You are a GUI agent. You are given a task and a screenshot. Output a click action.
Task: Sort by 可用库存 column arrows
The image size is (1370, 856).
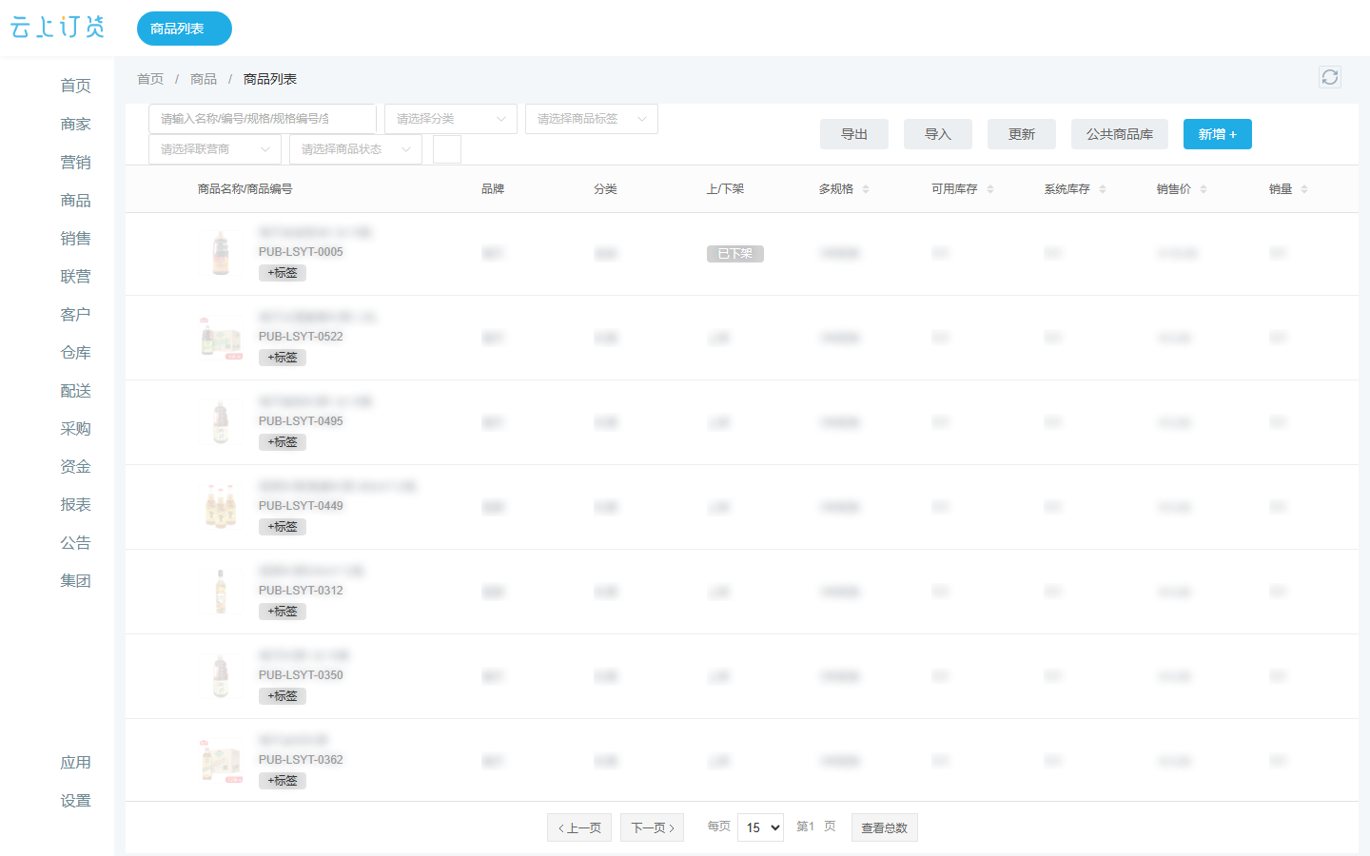click(990, 189)
